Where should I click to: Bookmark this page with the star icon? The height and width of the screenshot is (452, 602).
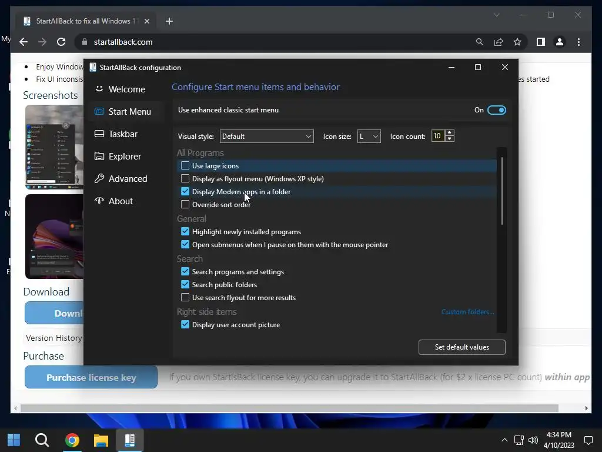point(517,42)
